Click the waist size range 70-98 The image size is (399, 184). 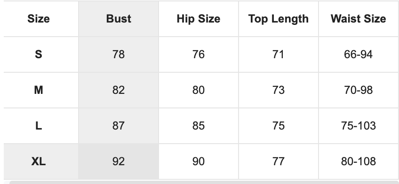pos(358,90)
